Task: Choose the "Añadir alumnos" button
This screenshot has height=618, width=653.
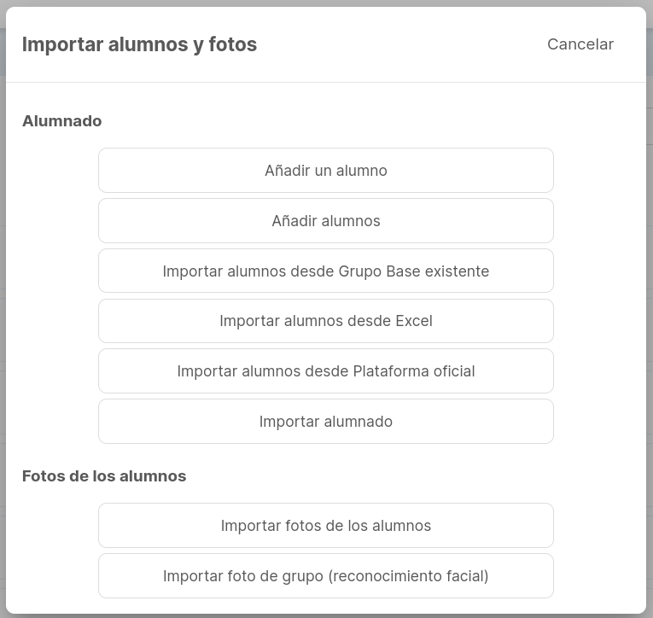Action: [326, 221]
